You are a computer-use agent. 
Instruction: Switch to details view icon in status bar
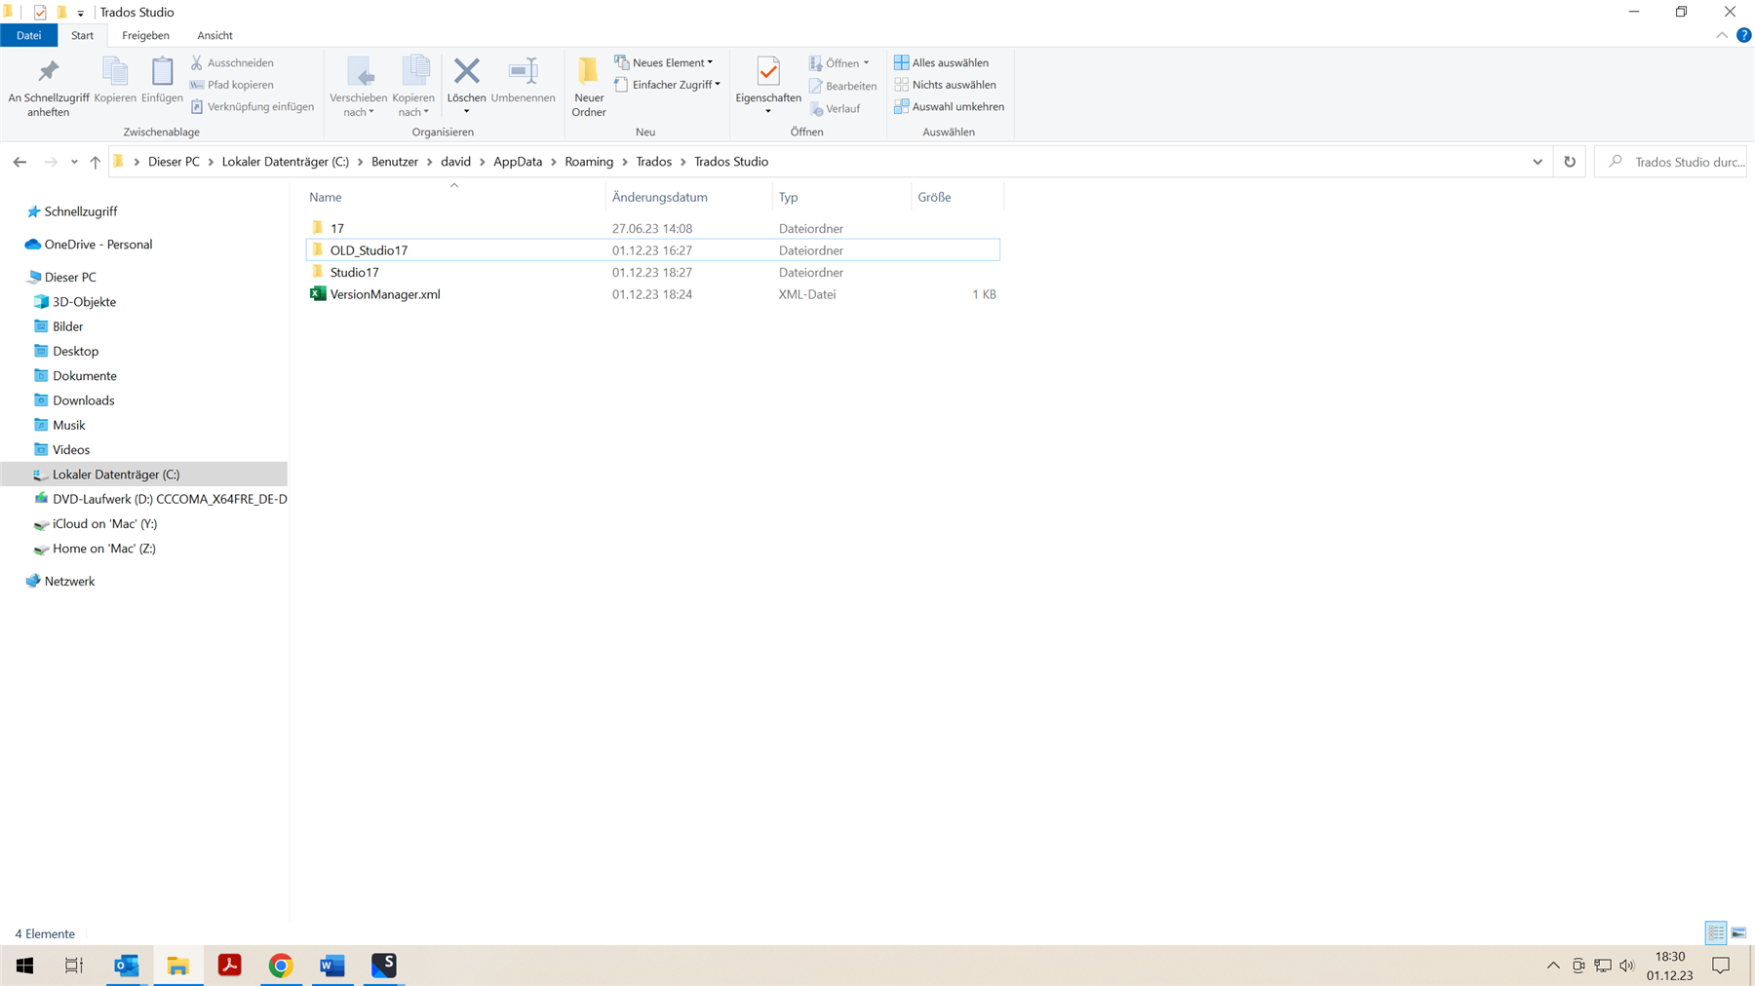coord(1716,932)
